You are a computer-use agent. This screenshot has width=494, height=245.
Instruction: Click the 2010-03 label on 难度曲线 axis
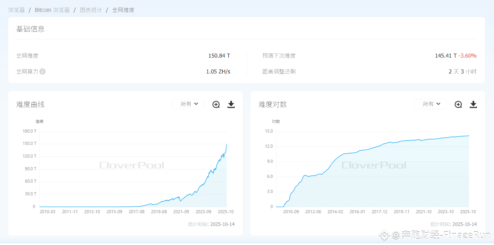pos(48,212)
